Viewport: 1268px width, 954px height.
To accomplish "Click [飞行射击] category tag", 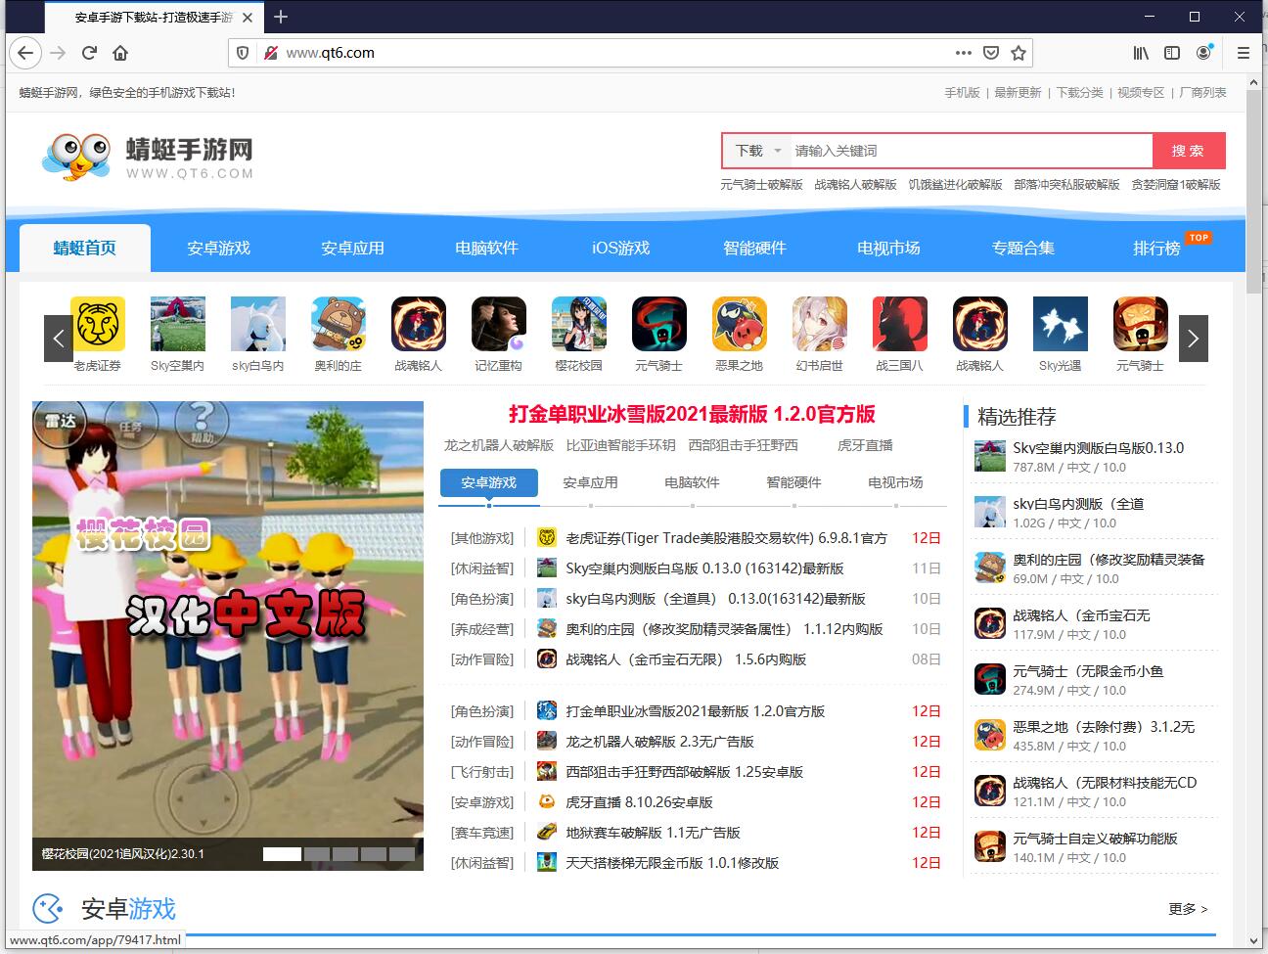I will (x=481, y=772).
